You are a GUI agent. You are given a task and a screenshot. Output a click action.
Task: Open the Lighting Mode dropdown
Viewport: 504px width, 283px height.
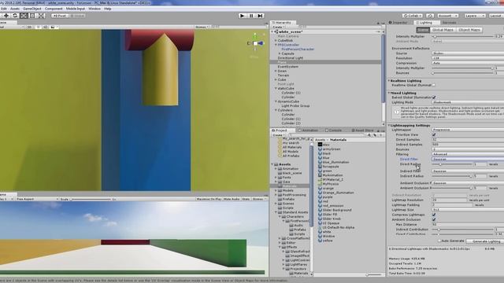[x=468, y=102]
